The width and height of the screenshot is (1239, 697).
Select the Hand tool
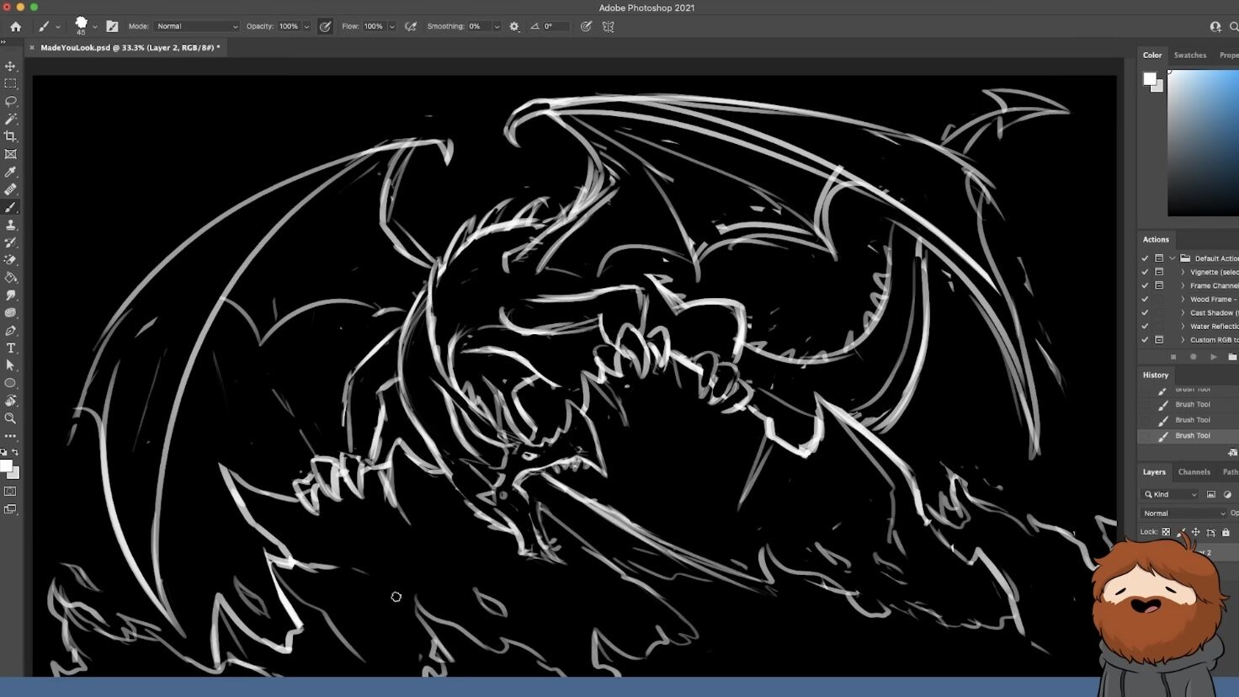pos(10,401)
